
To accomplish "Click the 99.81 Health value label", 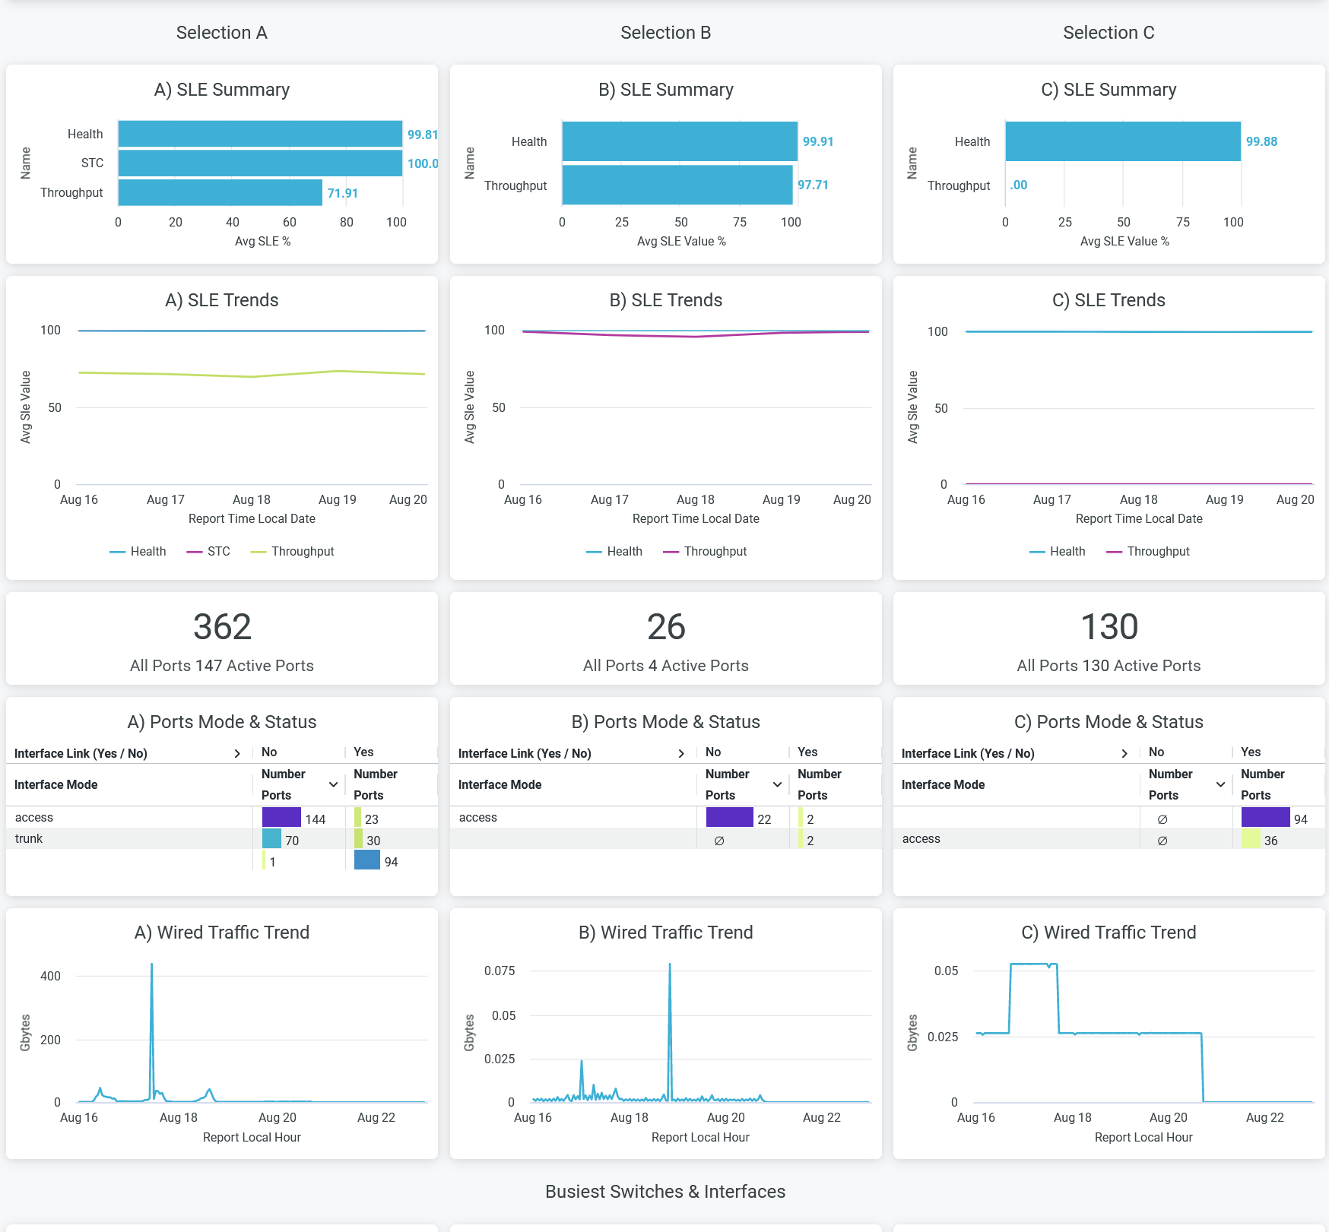I will (x=423, y=135).
